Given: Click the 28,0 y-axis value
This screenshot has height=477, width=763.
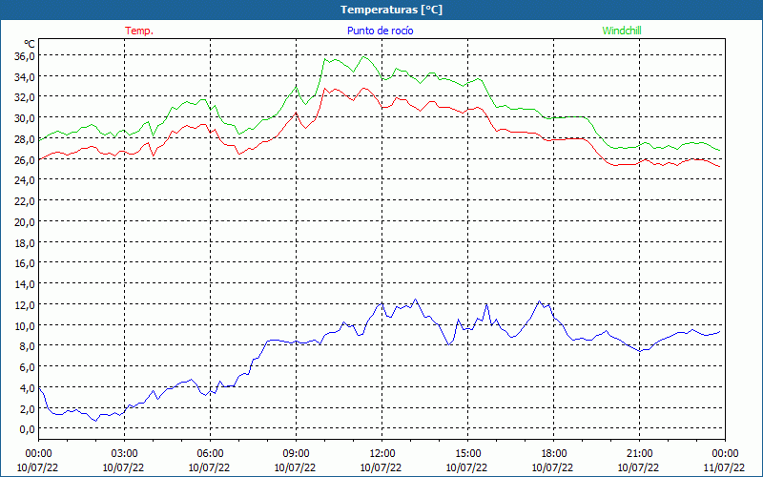Looking at the screenshot, I should [x=25, y=138].
